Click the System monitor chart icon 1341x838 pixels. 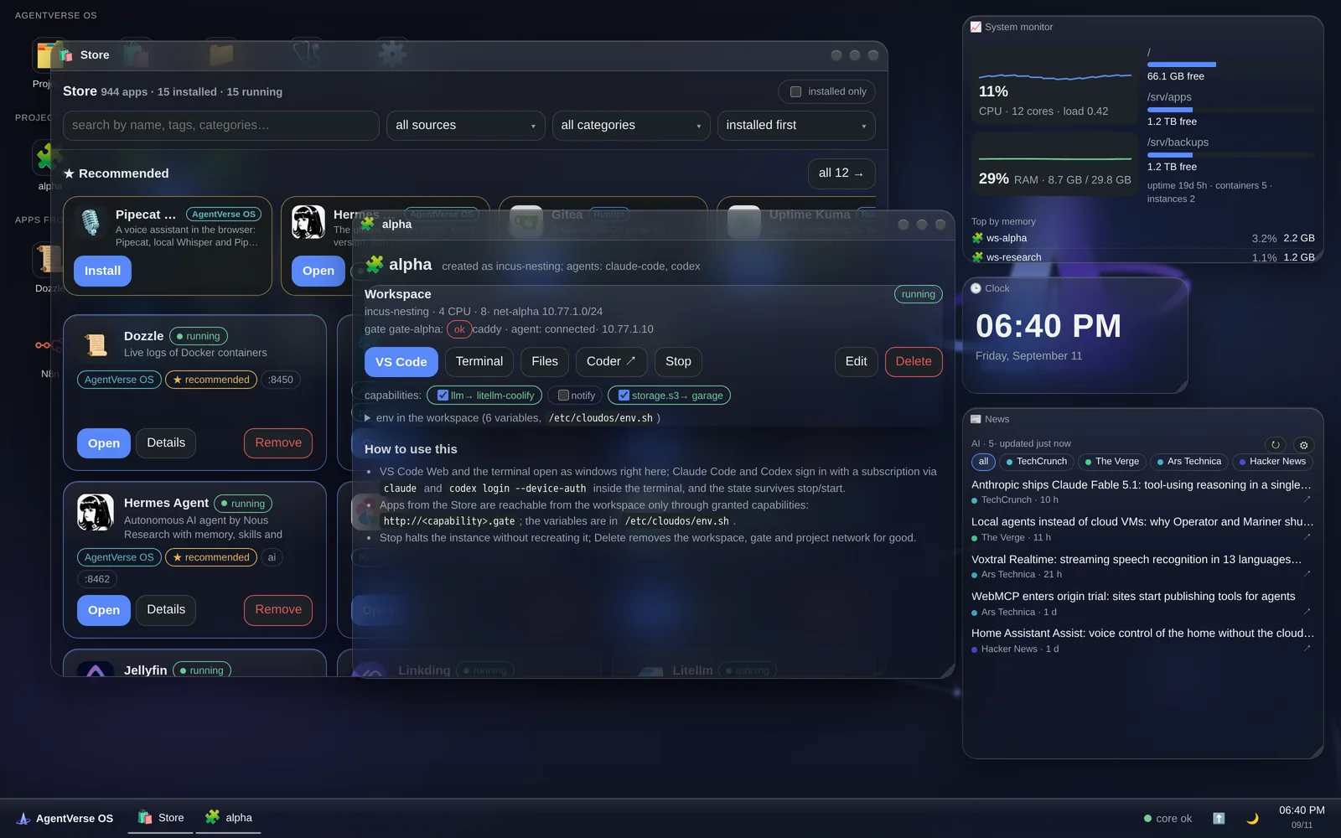(976, 27)
